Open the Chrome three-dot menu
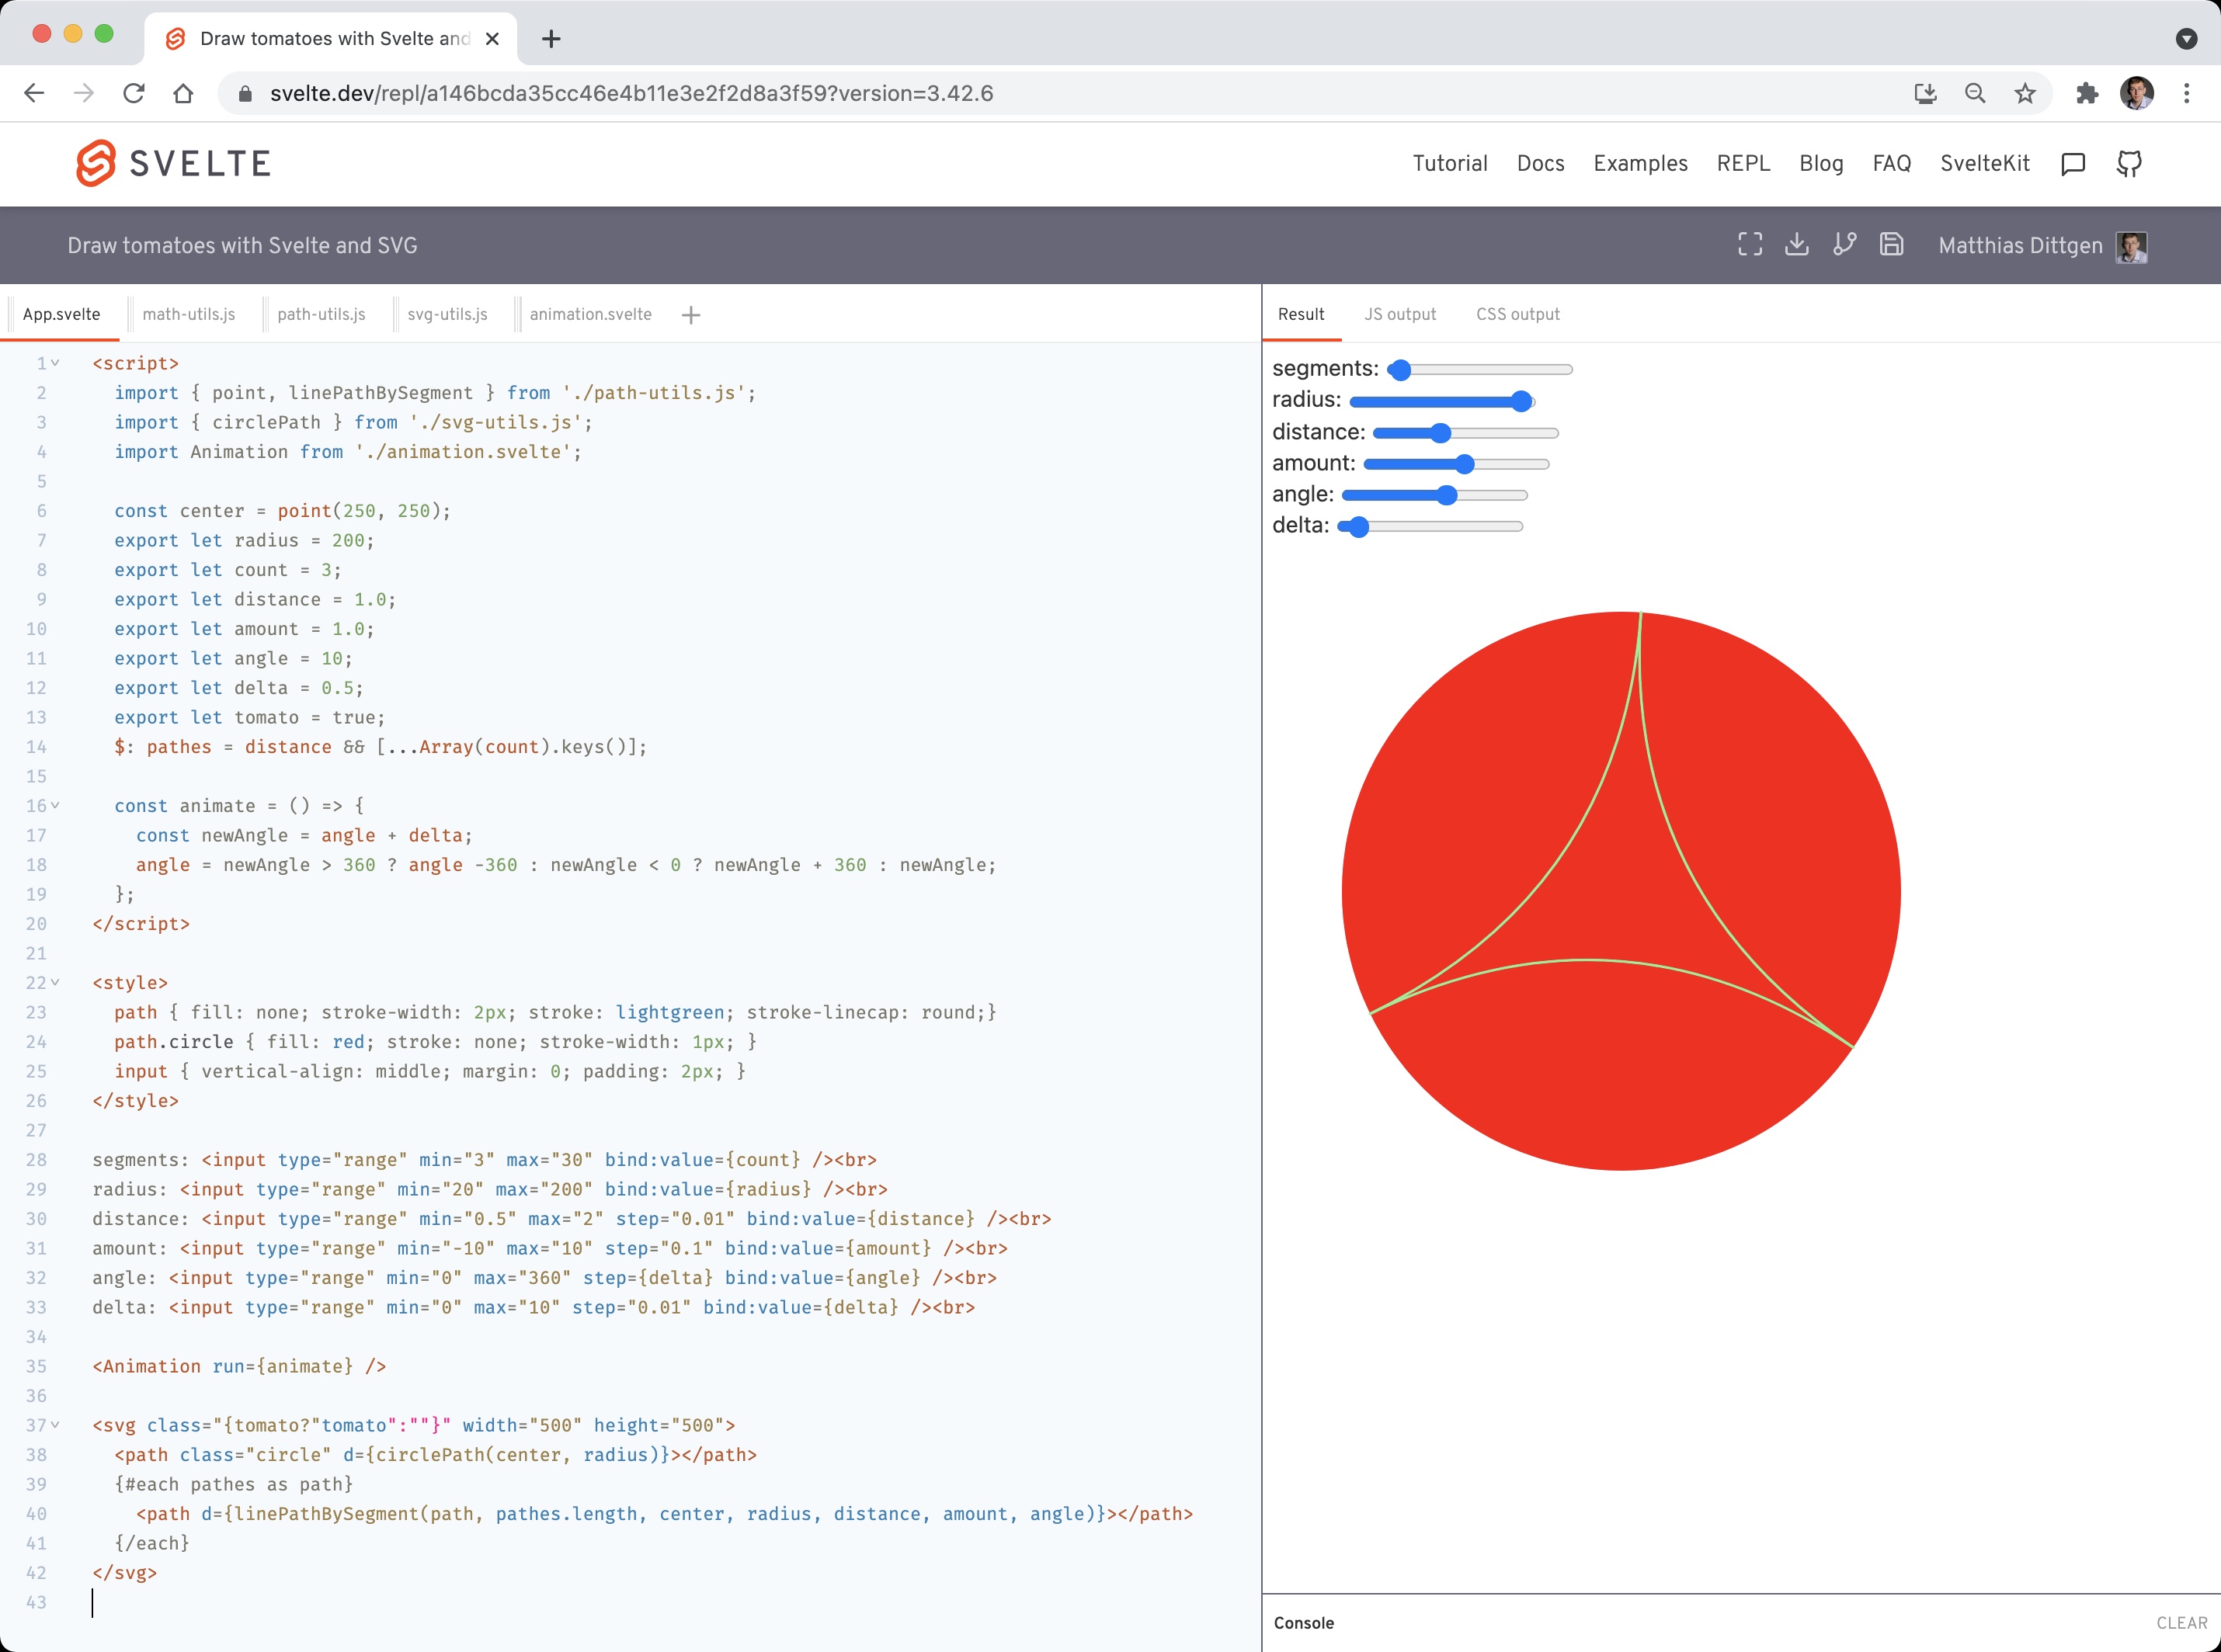This screenshot has width=2221, height=1652. pyautogui.click(x=2187, y=93)
